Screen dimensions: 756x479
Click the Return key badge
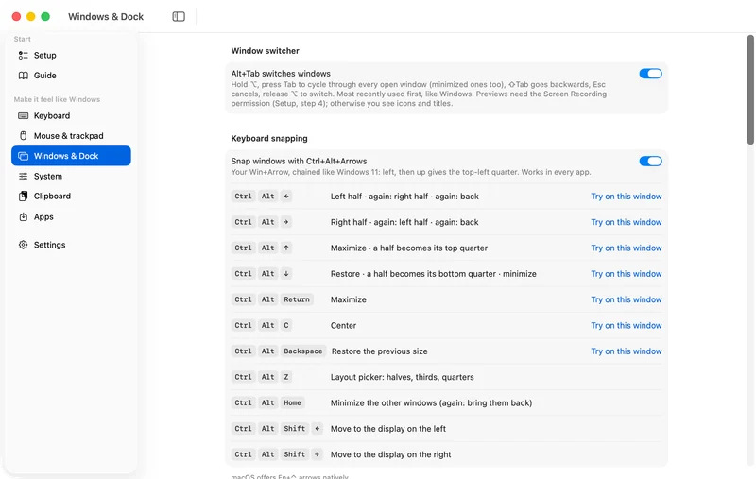pyautogui.click(x=297, y=299)
